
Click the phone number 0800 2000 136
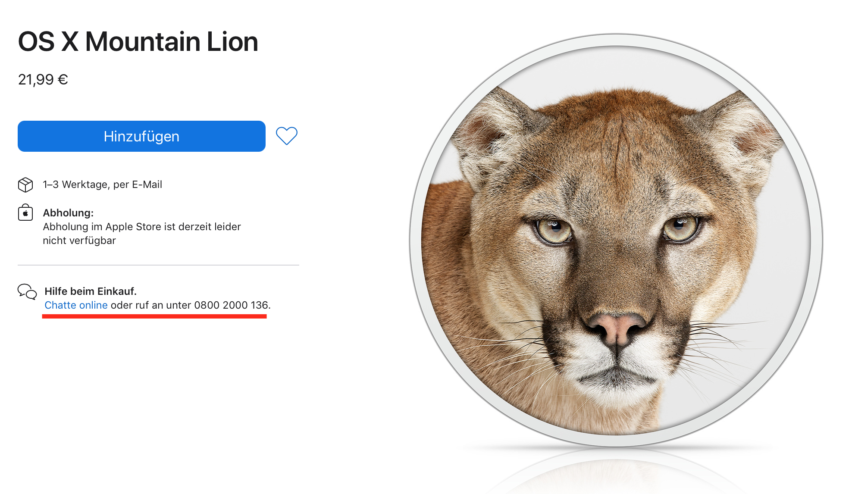point(231,305)
